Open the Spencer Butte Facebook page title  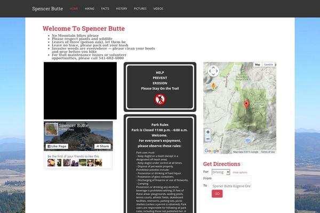tap(74, 126)
